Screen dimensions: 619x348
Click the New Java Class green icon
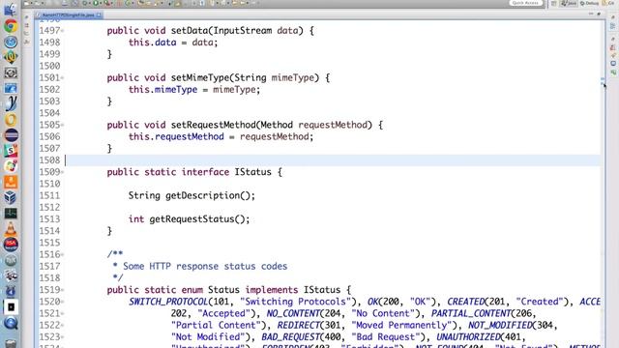tap(128, 3)
